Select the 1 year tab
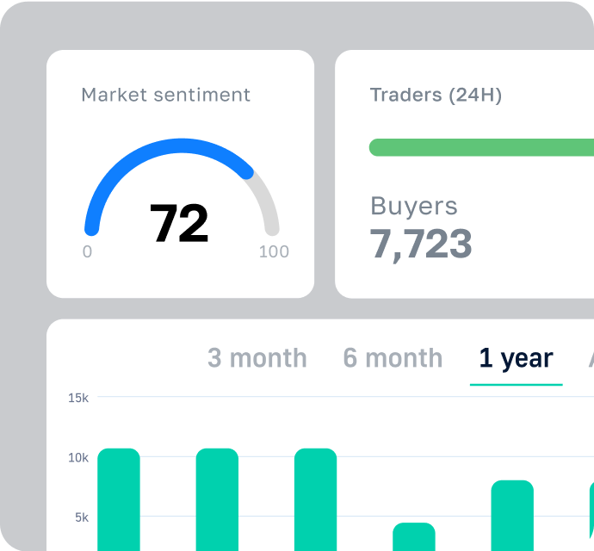This screenshot has height=551, width=594. point(516,358)
